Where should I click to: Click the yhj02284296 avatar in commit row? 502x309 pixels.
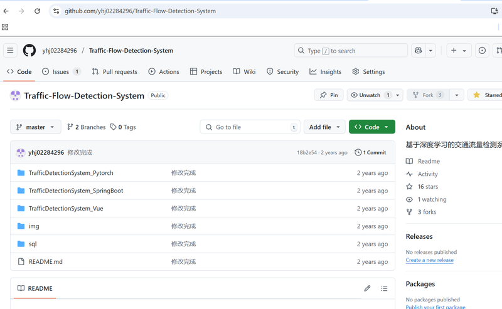tap(21, 152)
